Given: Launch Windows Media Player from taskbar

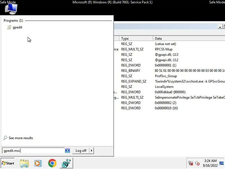Looking at the screenshot, I should (38, 163).
